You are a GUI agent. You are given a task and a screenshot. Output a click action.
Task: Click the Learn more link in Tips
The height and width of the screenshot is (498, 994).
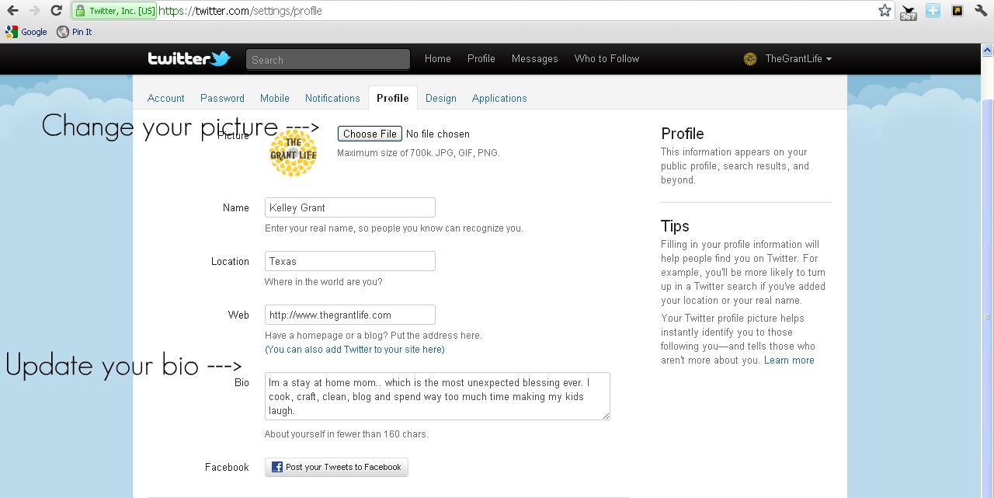[789, 360]
